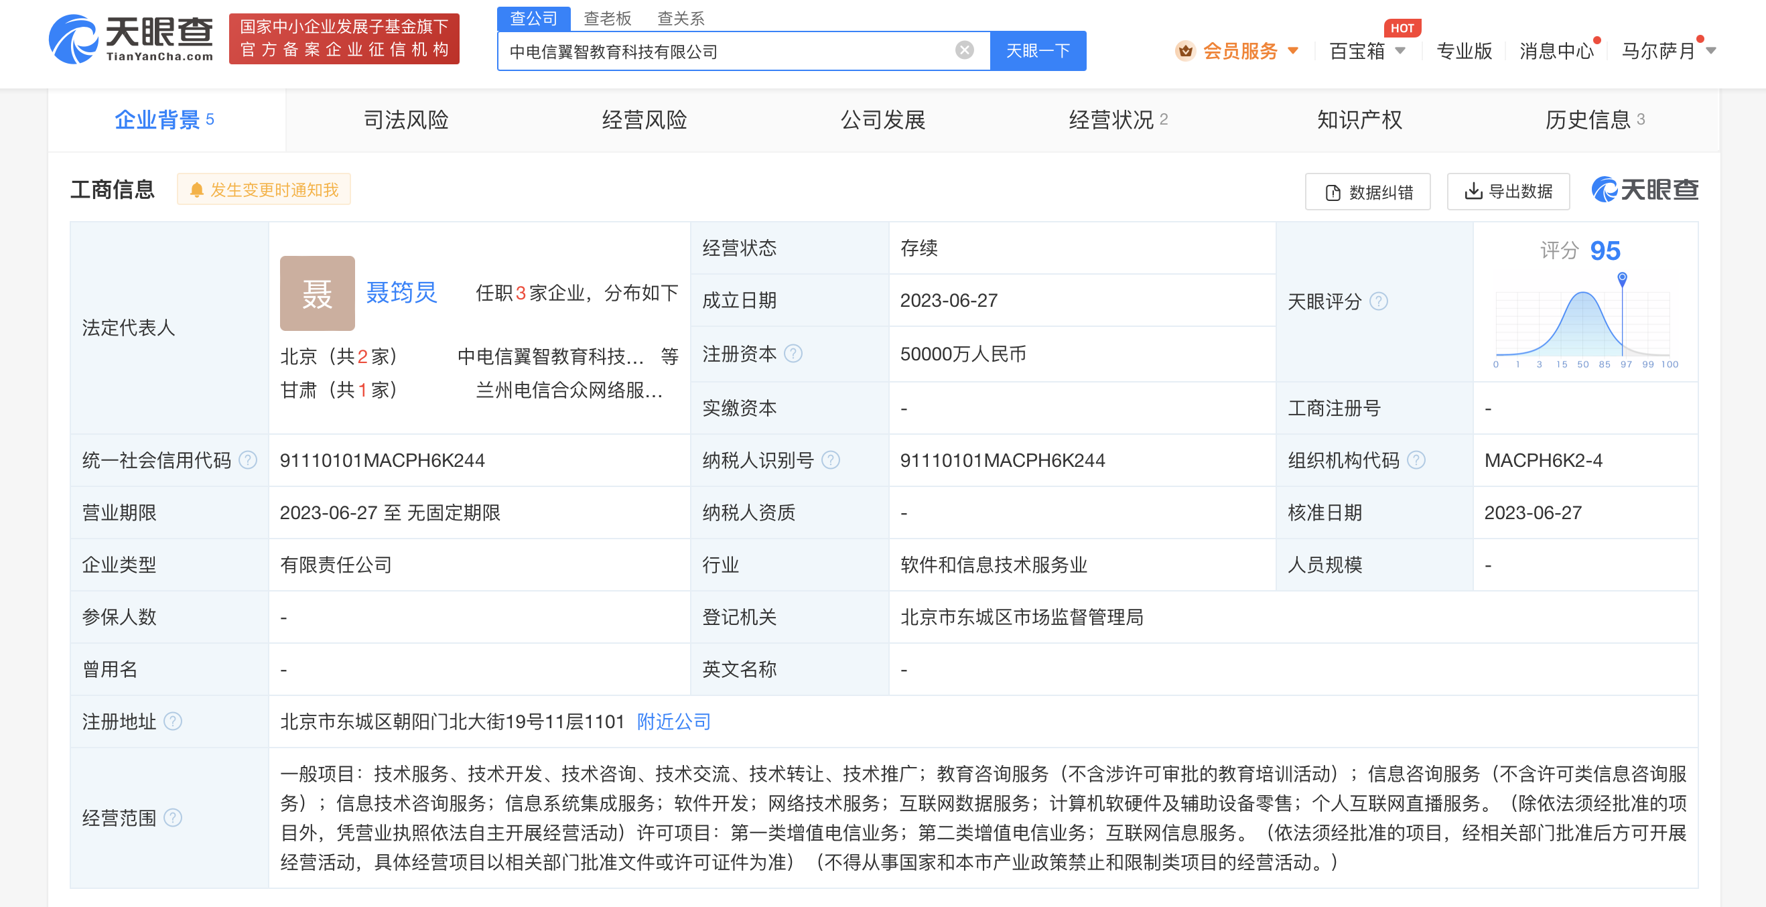Click the 数据纠错 button
Image resolution: width=1766 pixels, height=907 pixels.
[1367, 192]
